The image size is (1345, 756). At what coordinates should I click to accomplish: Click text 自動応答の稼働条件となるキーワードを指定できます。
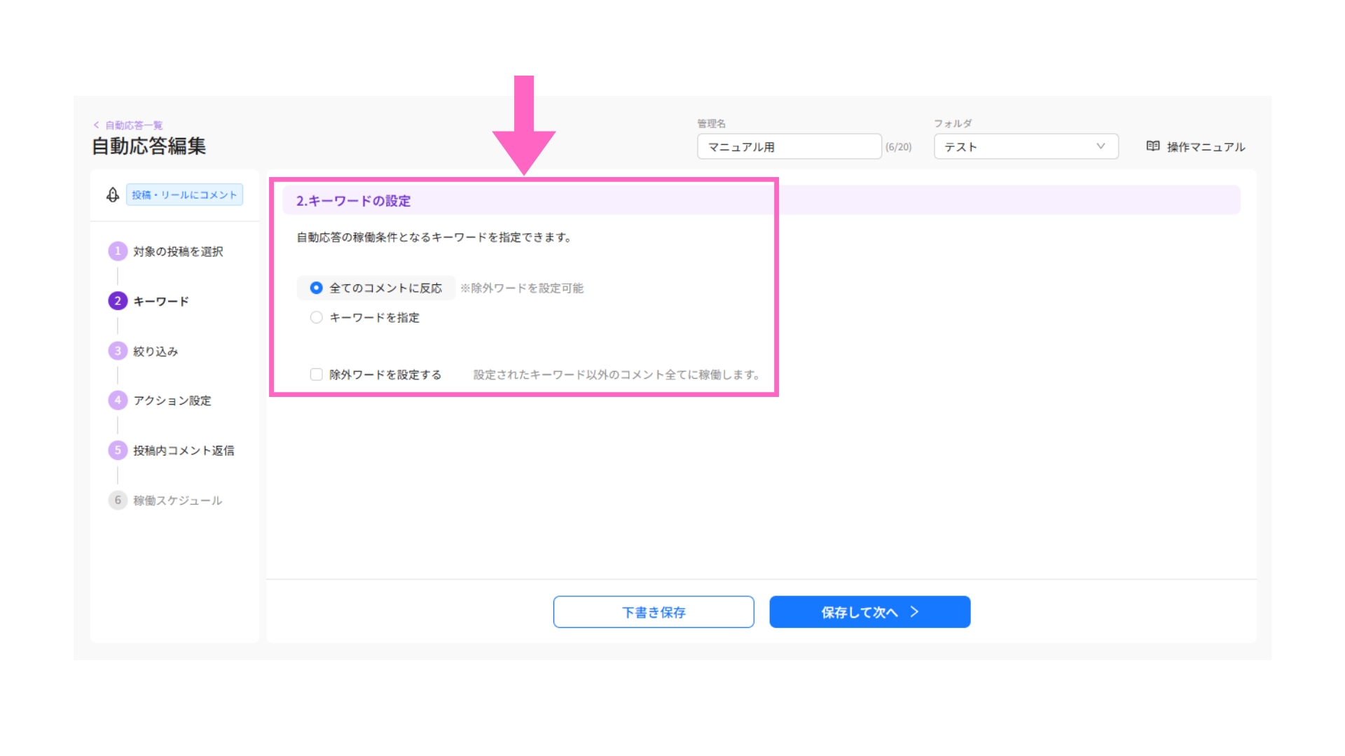[x=434, y=237]
